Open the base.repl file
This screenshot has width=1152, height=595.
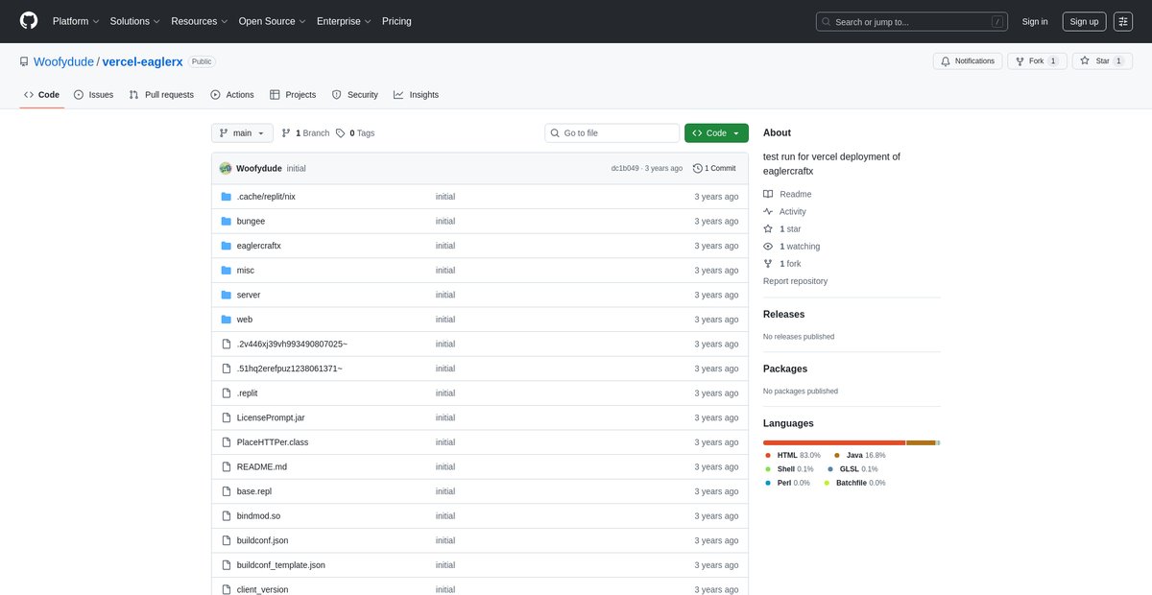coord(254,491)
